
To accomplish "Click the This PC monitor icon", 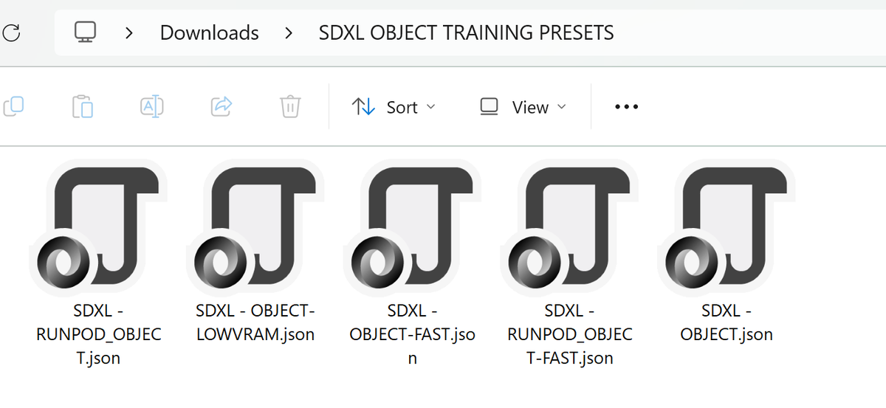I will point(86,32).
